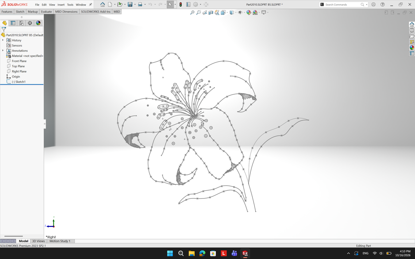Switch to the PropertyManager panel icon

[13, 23]
